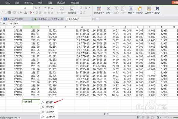Screen dimensions: 178x119
Task: Click the save icon in the status bar
Action: click(x=138, y=117)
